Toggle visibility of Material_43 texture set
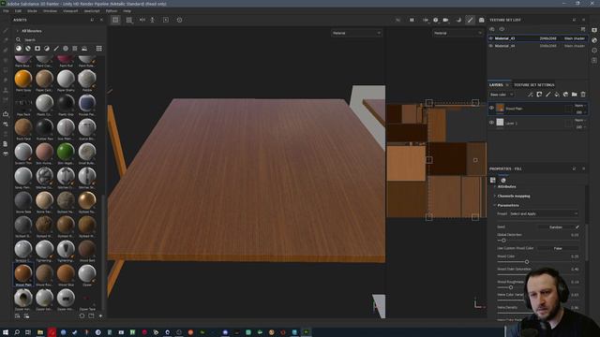600x337 pixels. [491, 38]
